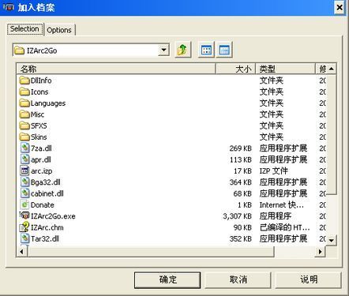The width and height of the screenshot is (349, 296).
Task: Switch to the Selection tab
Action: coord(24,28)
